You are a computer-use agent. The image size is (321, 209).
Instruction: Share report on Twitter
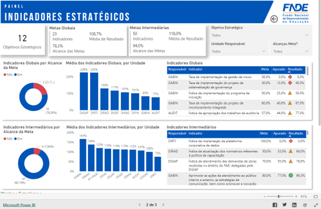[285, 205]
